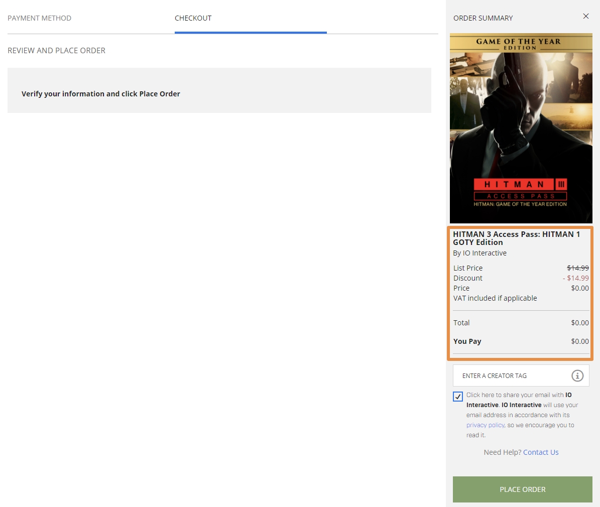
Task: Open the privacy policy link
Action: (x=485, y=425)
